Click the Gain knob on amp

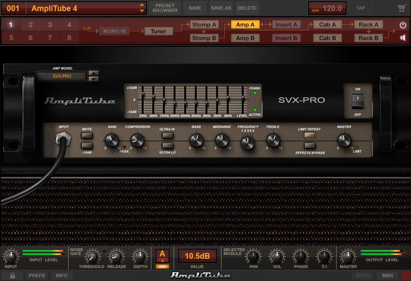point(112,140)
